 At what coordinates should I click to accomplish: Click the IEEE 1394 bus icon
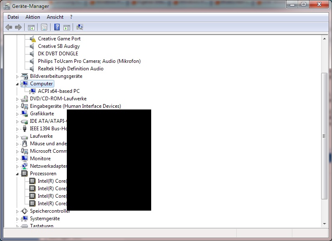[x=25, y=129]
